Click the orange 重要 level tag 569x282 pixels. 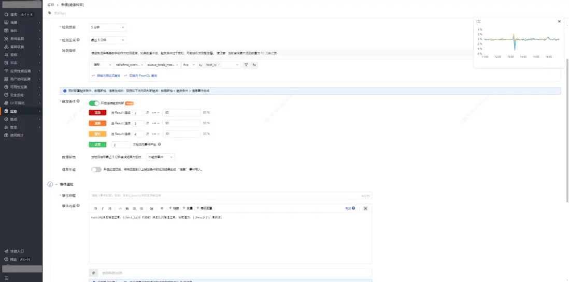click(x=97, y=123)
